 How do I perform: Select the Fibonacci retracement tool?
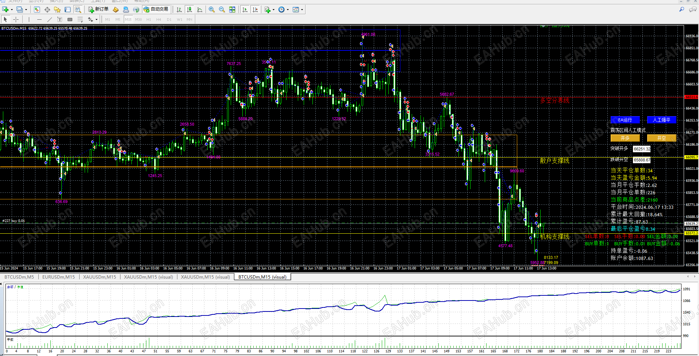click(x=80, y=19)
